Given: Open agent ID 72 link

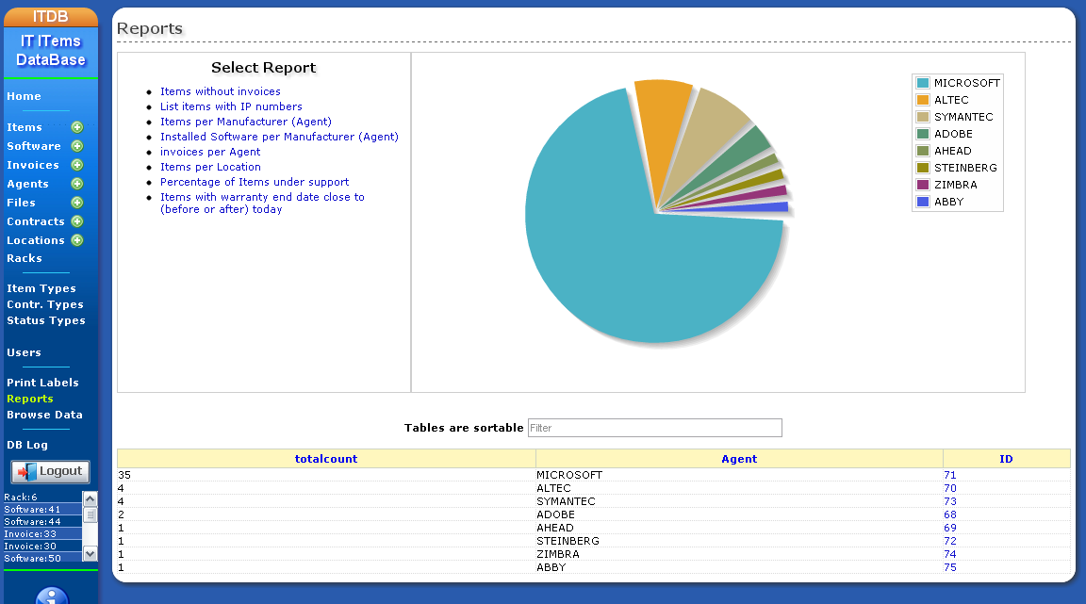Looking at the screenshot, I should tap(949, 541).
